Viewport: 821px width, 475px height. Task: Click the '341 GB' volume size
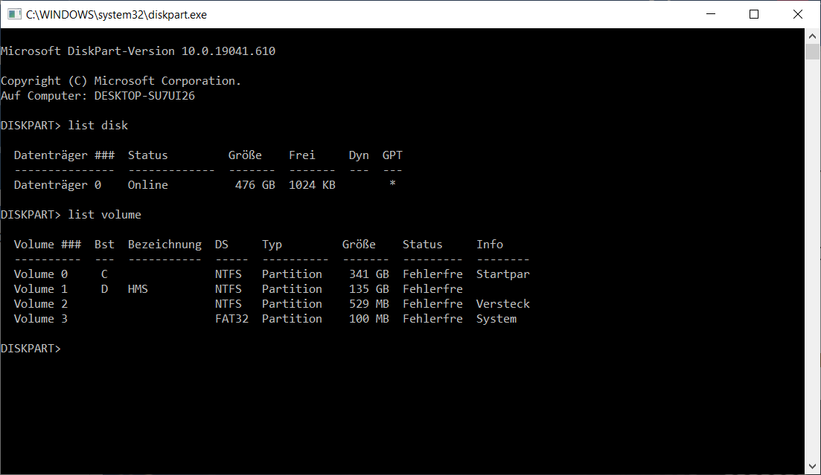pos(369,274)
